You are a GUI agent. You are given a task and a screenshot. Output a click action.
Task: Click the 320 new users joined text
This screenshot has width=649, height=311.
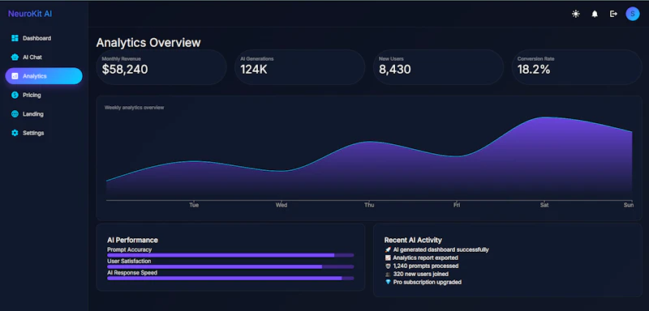pyautogui.click(x=421, y=275)
